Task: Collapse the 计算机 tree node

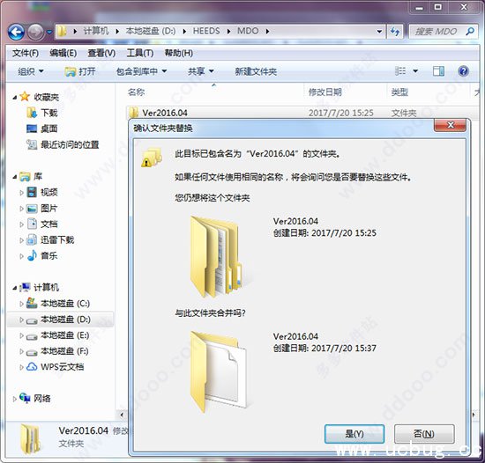Action: (14, 288)
